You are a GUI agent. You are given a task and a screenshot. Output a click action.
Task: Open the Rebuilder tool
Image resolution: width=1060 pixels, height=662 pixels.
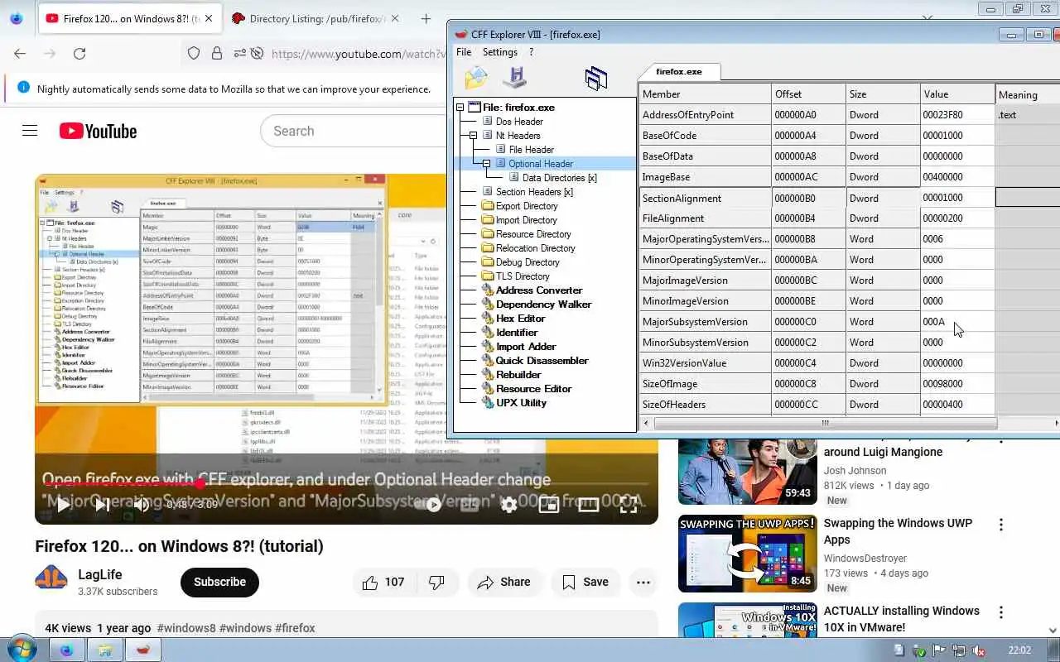[518, 375]
